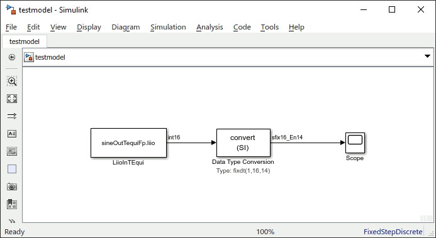Open the Diagram menu
This screenshot has height=238, width=436.
[126, 27]
